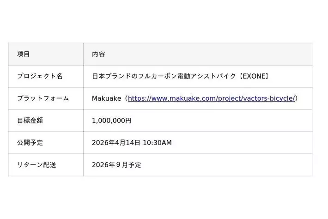Select the 【EXONE】 product name text
The width and height of the screenshot is (328, 219).
(254, 76)
